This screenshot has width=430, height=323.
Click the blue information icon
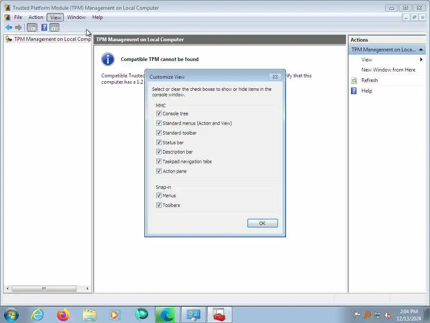(x=108, y=59)
